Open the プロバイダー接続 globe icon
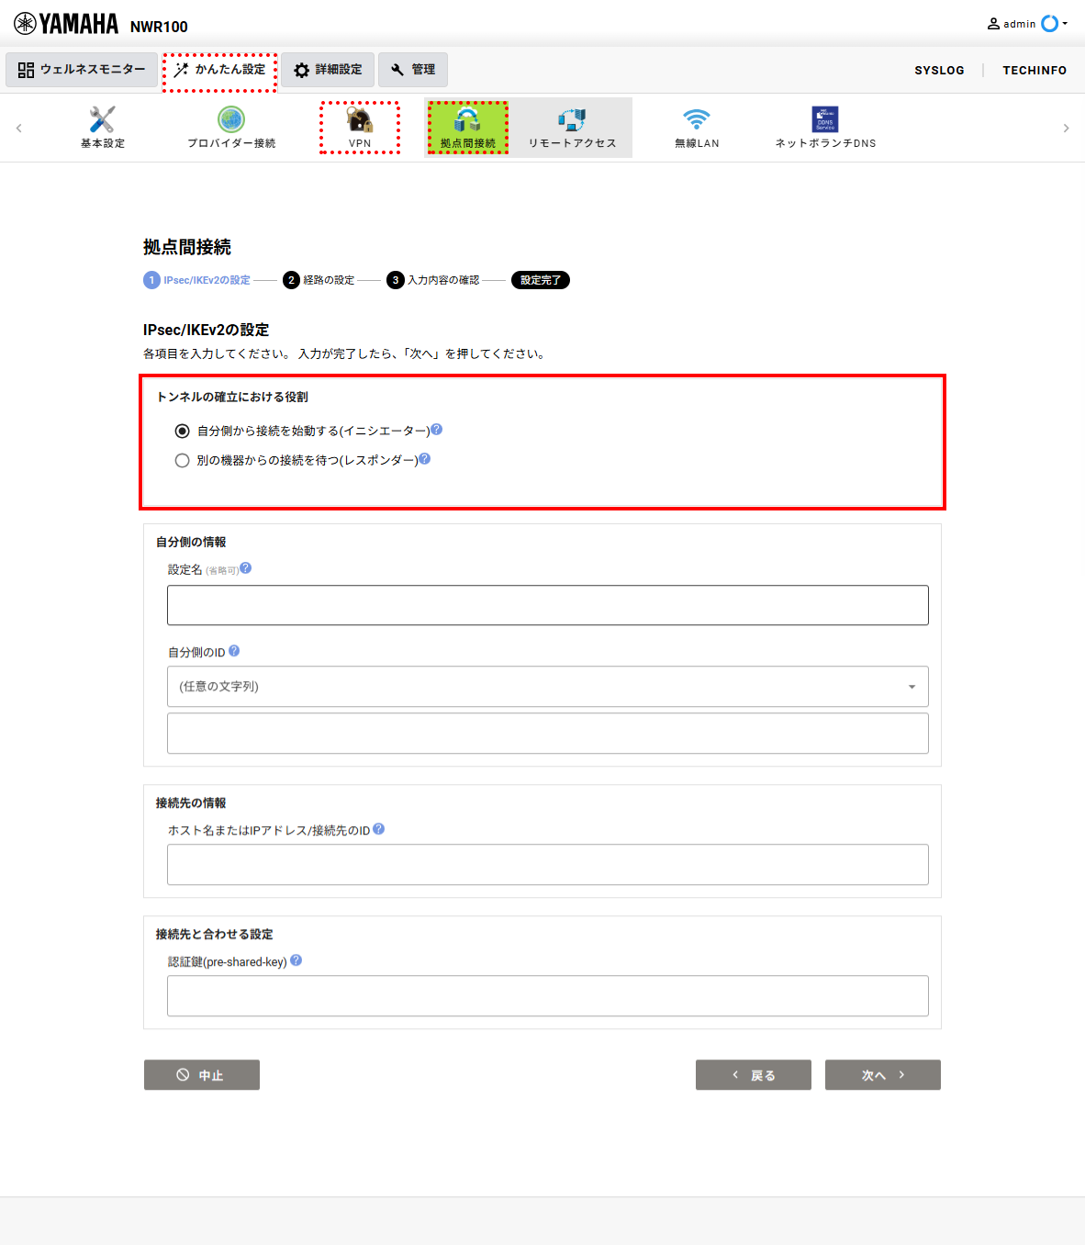1085x1245 pixels. pyautogui.click(x=231, y=119)
